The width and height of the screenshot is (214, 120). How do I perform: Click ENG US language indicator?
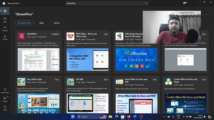[178, 117]
